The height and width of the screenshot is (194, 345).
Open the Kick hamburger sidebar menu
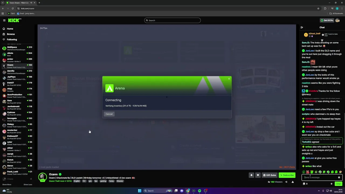pos(4,20)
